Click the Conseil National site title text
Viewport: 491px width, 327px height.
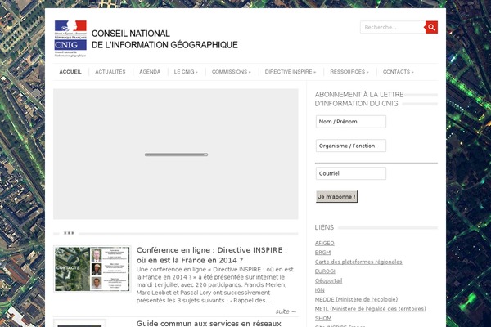164,39
